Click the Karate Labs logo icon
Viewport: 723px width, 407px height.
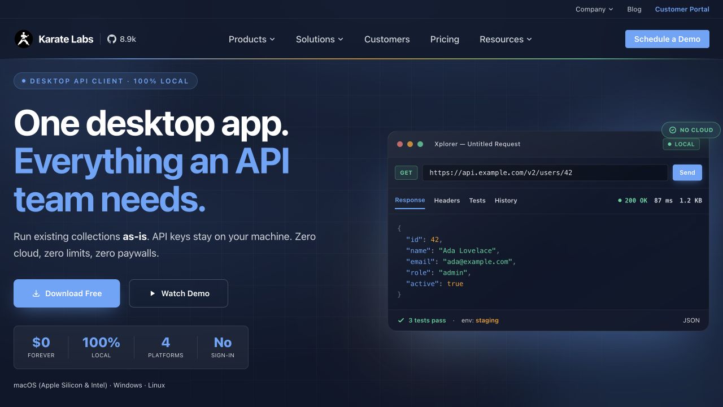24,39
